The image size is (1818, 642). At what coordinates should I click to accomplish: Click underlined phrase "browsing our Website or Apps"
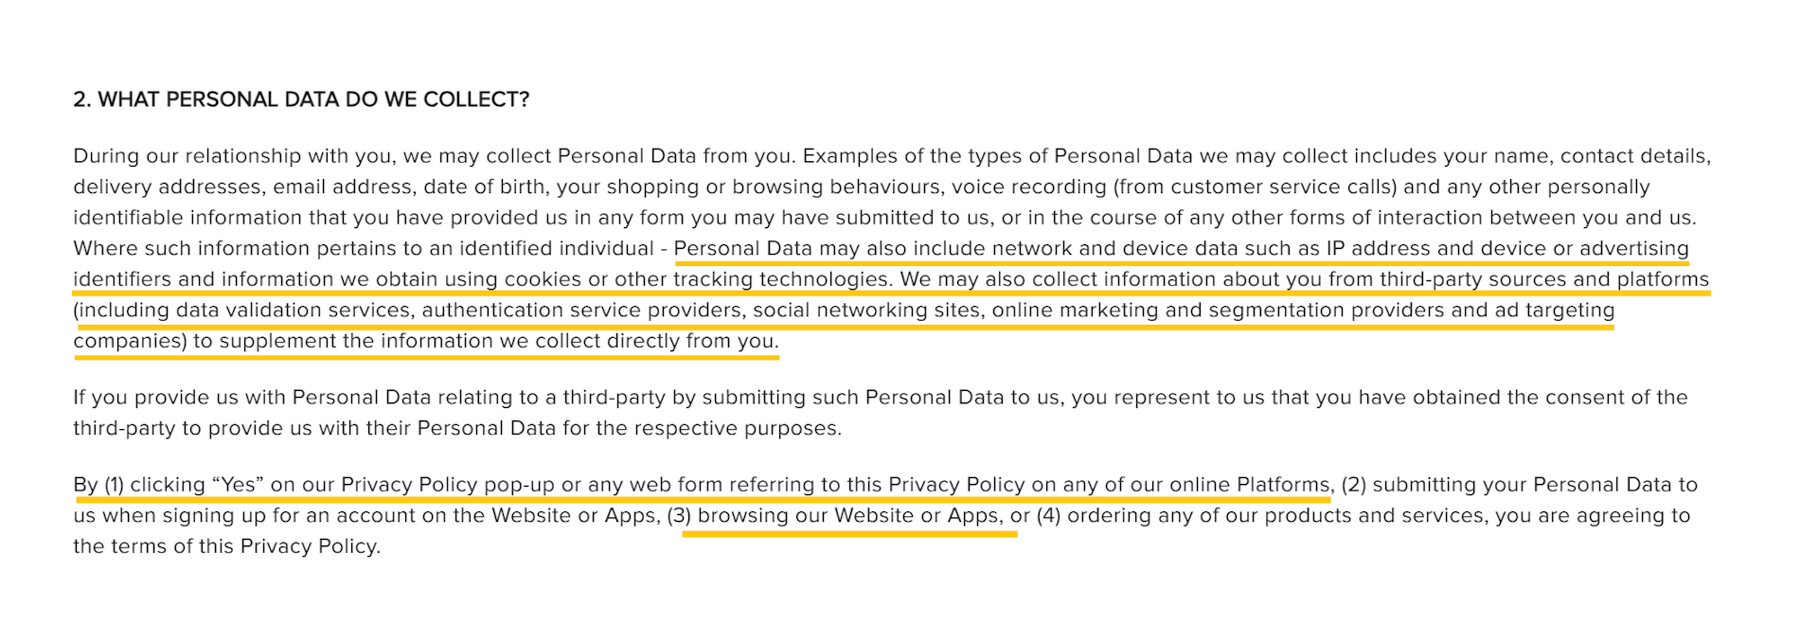[848, 516]
